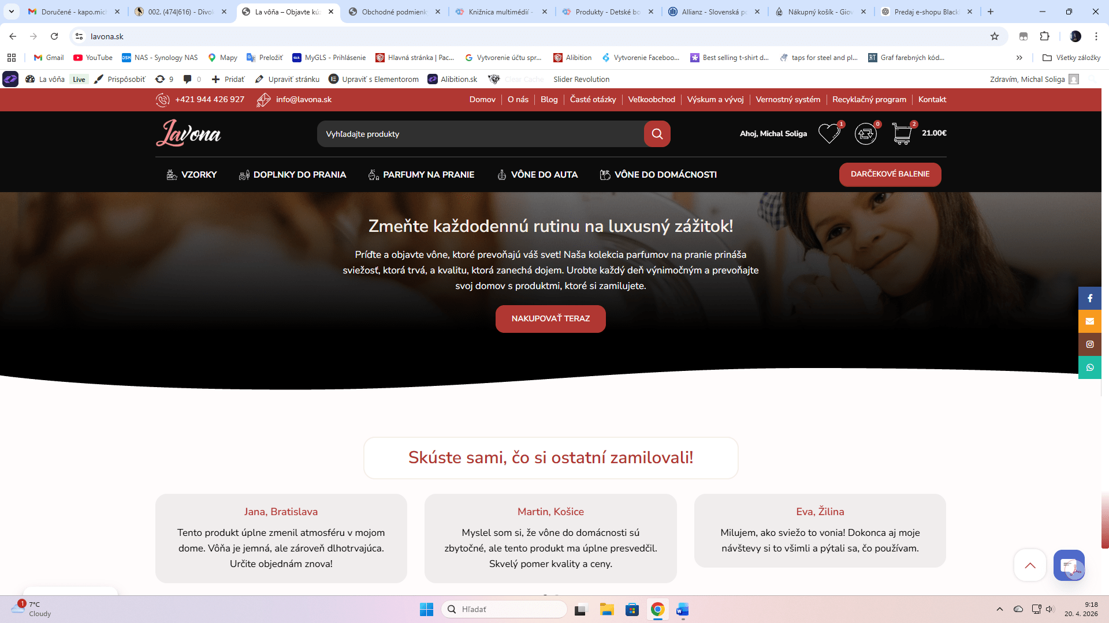Viewport: 1109px width, 623px height.
Task: Open WhatsApp sidebar contact icon
Action: click(x=1089, y=367)
